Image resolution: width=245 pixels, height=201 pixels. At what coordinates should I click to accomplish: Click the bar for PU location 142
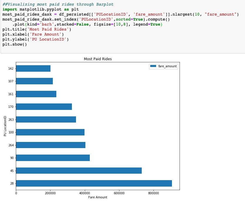[33, 68]
